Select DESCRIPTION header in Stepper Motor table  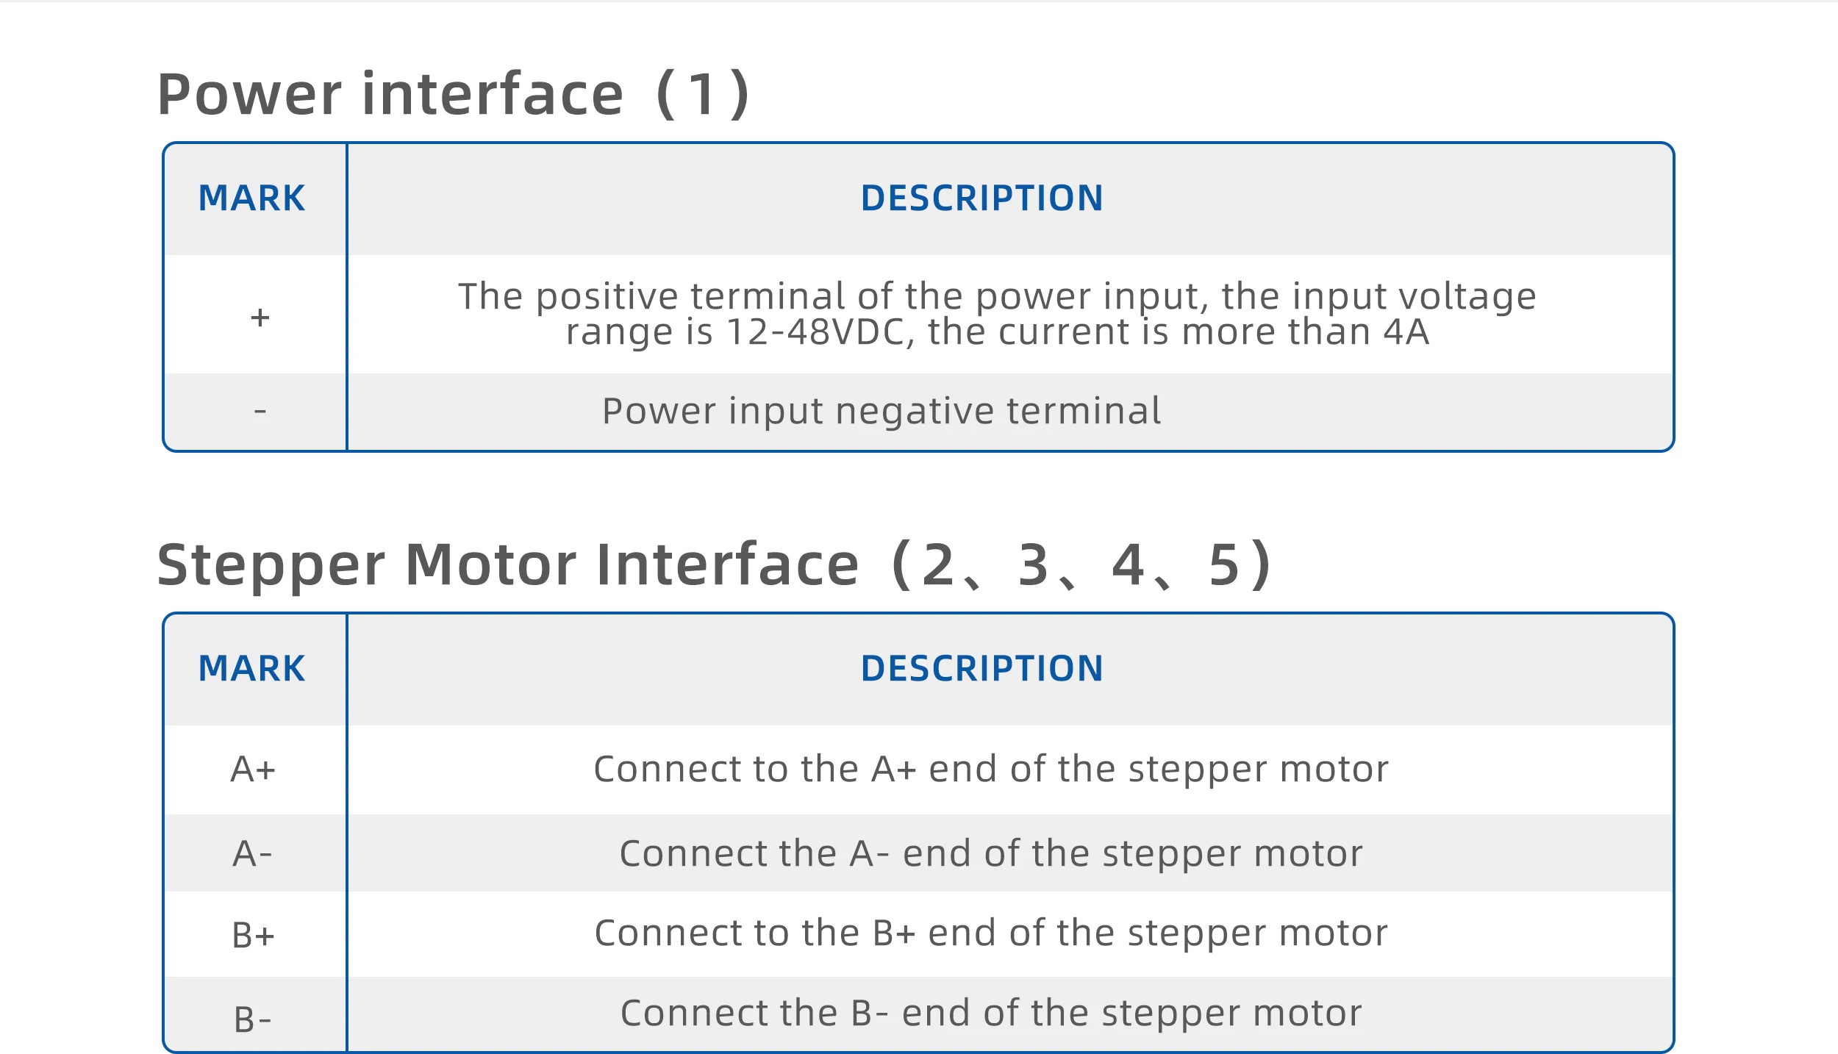pos(982,669)
